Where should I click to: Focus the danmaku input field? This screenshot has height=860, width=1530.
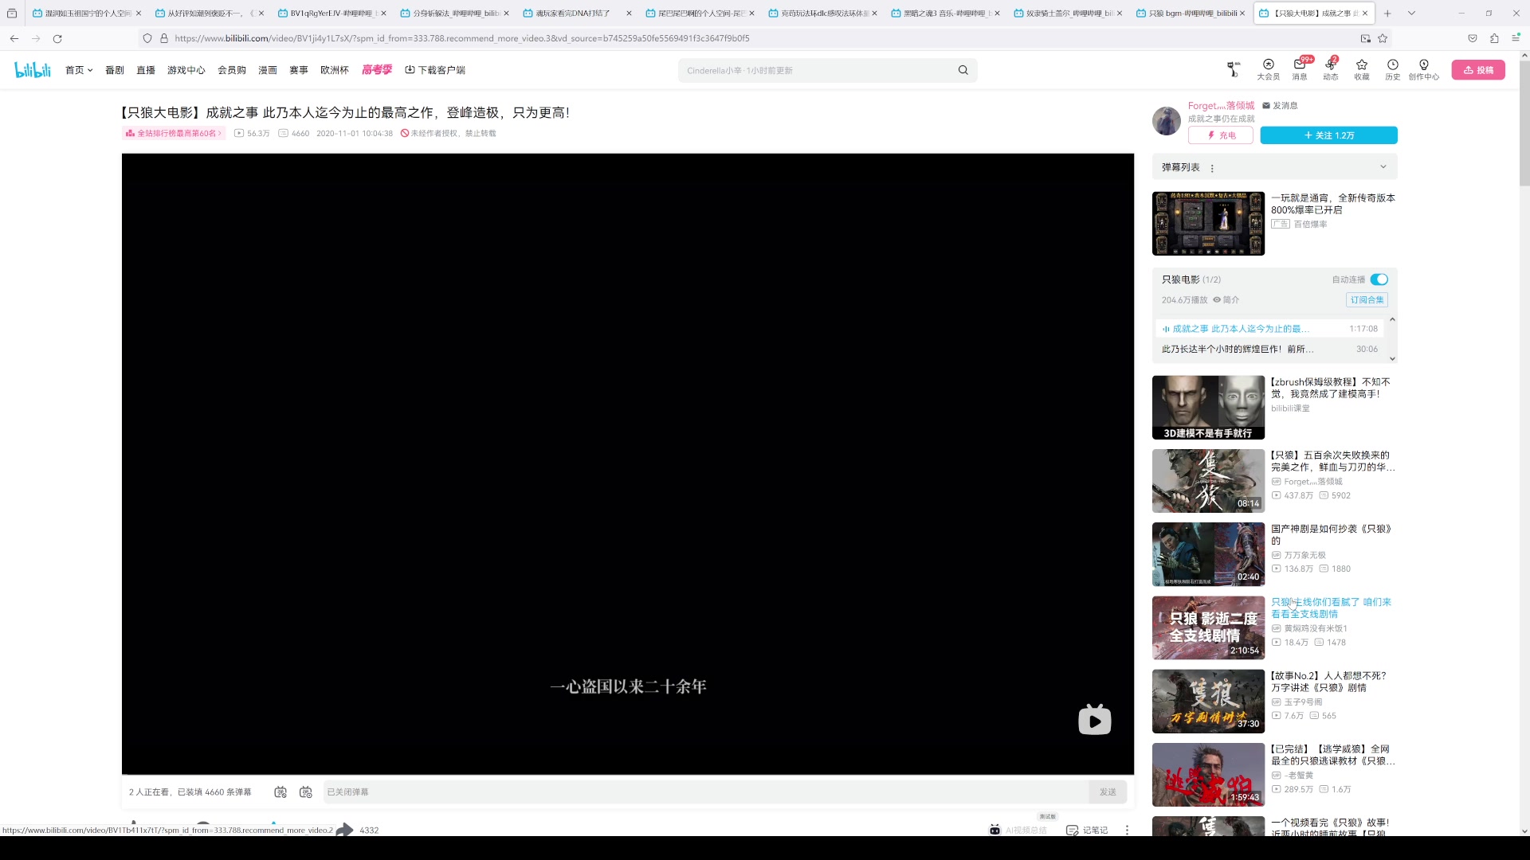tap(705, 792)
